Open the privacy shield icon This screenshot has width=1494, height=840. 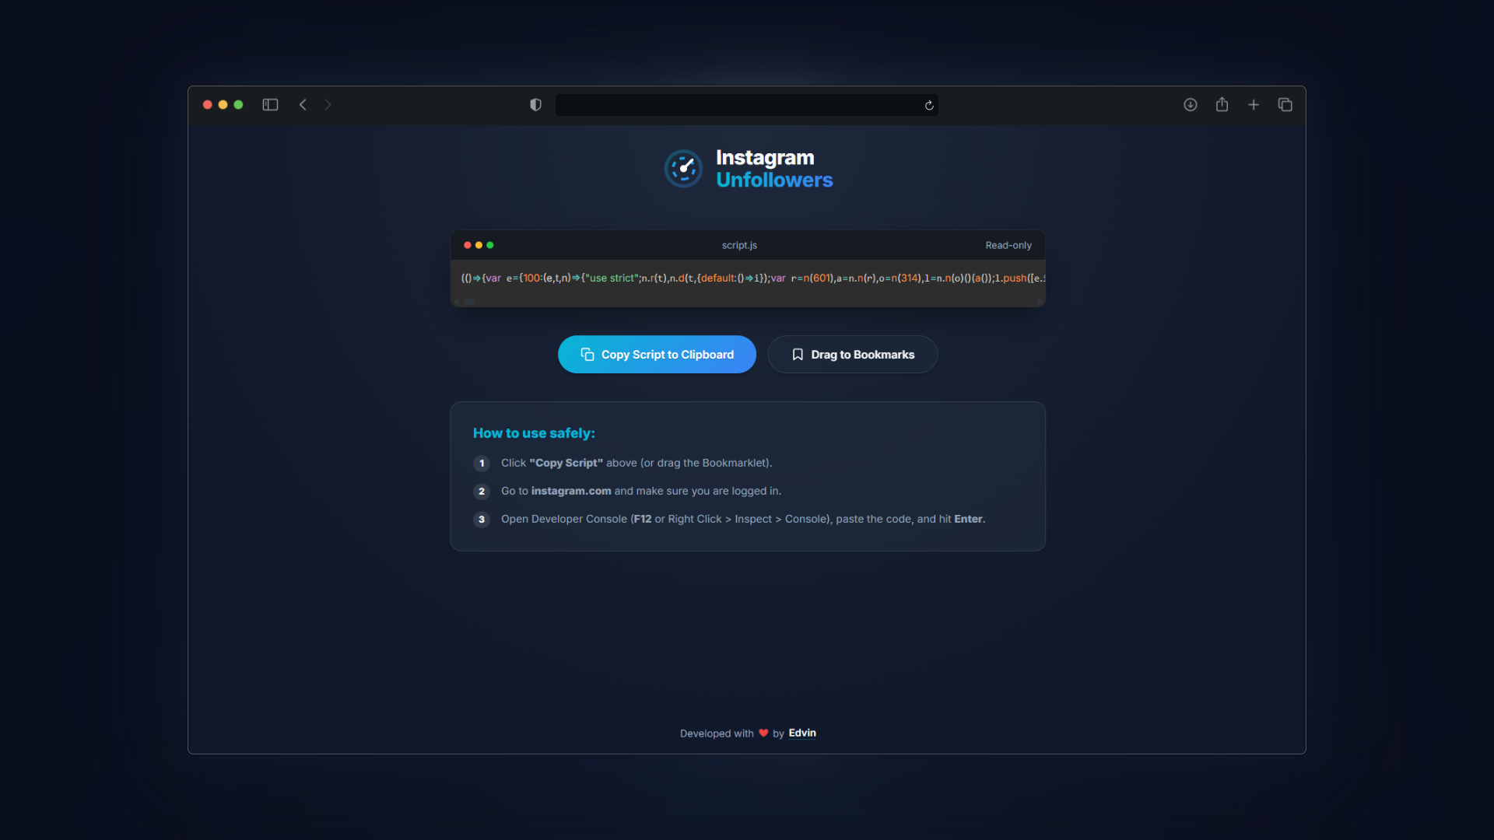(535, 105)
